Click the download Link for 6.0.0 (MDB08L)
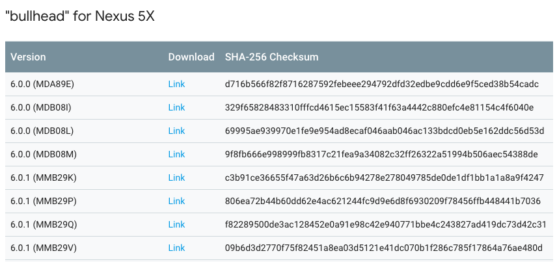The image size is (557, 262). [x=176, y=131]
